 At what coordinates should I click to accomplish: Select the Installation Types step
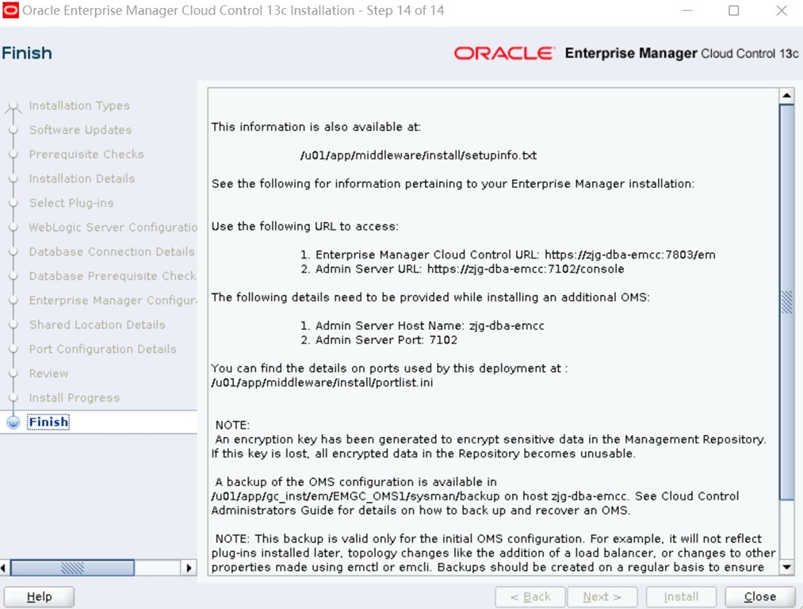[79, 105]
